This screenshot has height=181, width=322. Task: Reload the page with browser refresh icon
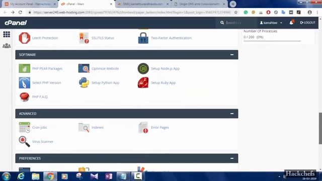20,12
